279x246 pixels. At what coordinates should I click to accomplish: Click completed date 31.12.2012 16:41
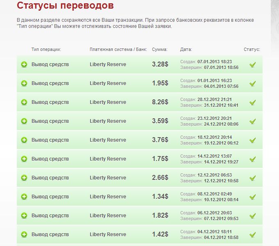coord(221,105)
